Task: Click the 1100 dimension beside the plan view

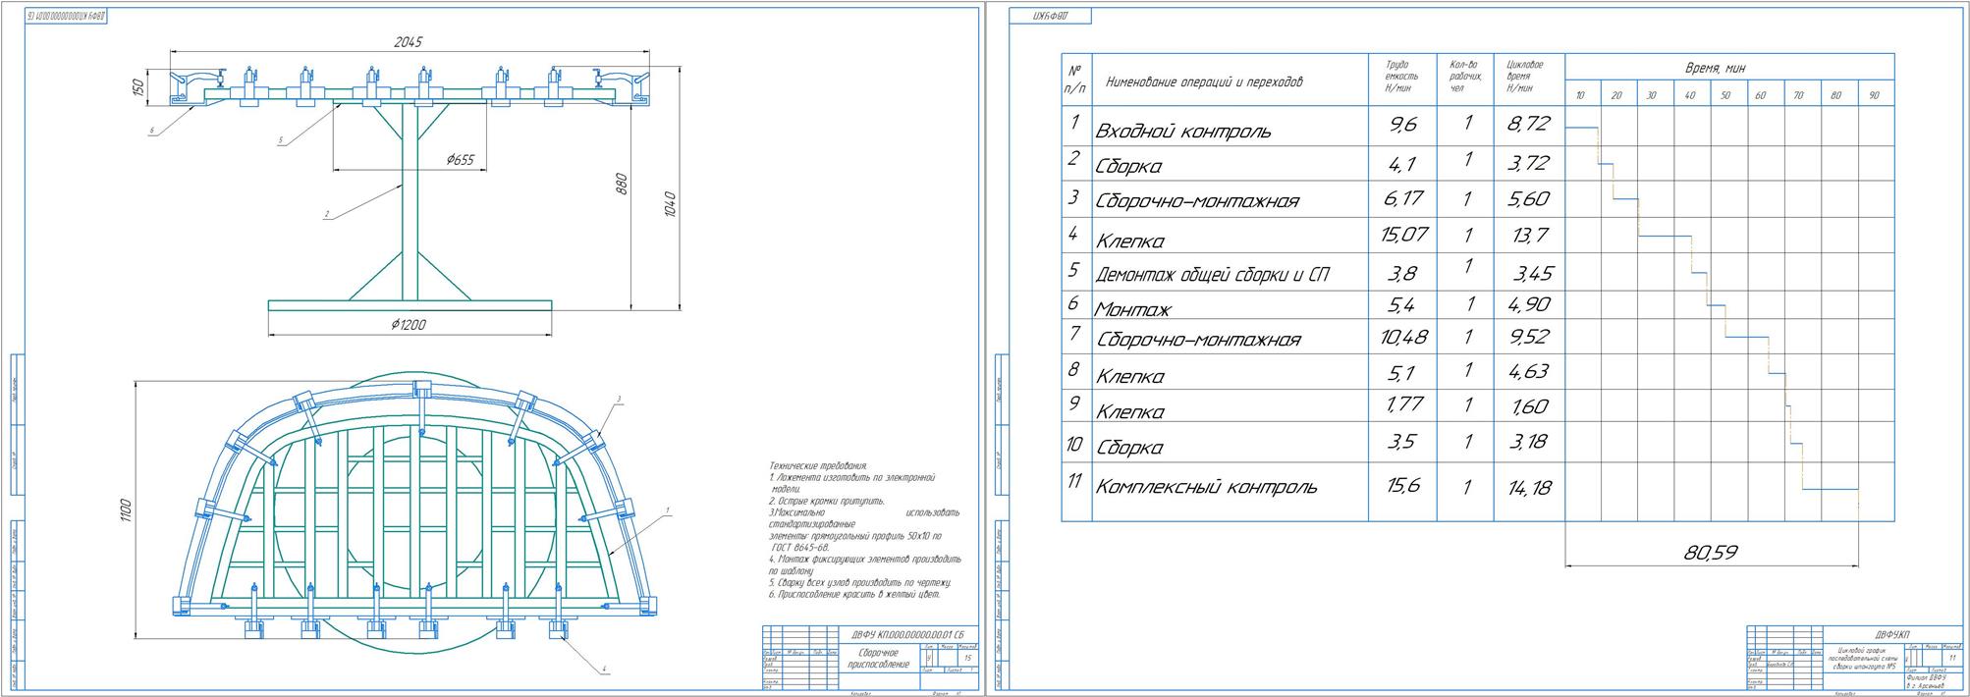Action: tap(126, 511)
